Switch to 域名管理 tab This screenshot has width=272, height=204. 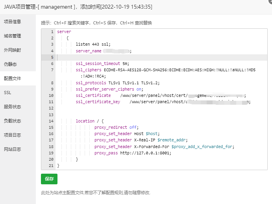click(13, 36)
